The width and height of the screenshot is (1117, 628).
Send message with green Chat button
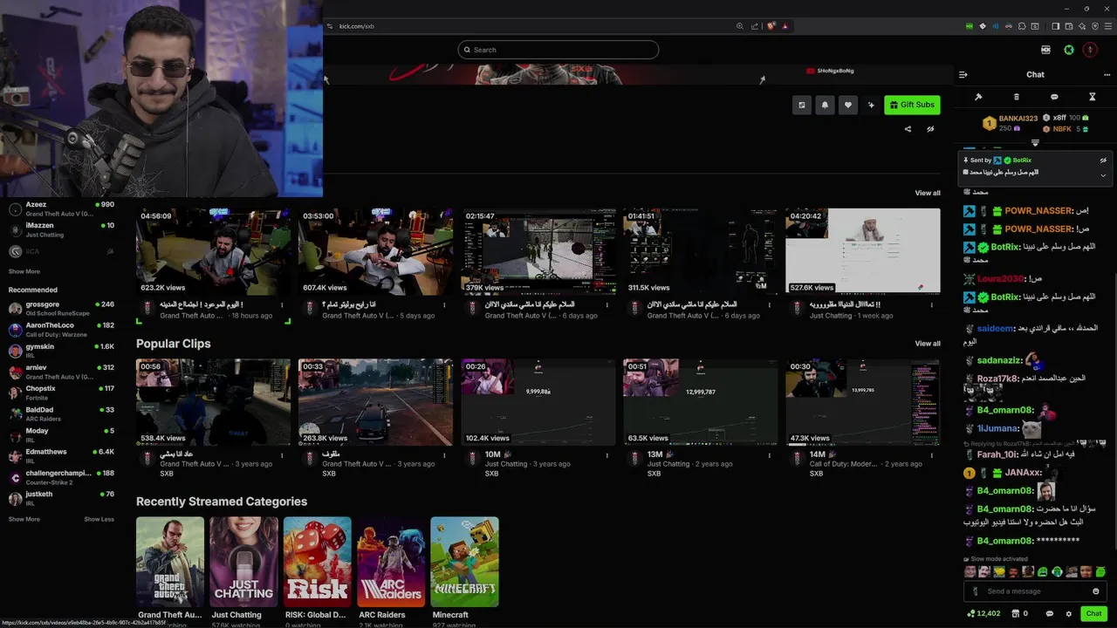pyautogui.click(x=1093, y=614)
